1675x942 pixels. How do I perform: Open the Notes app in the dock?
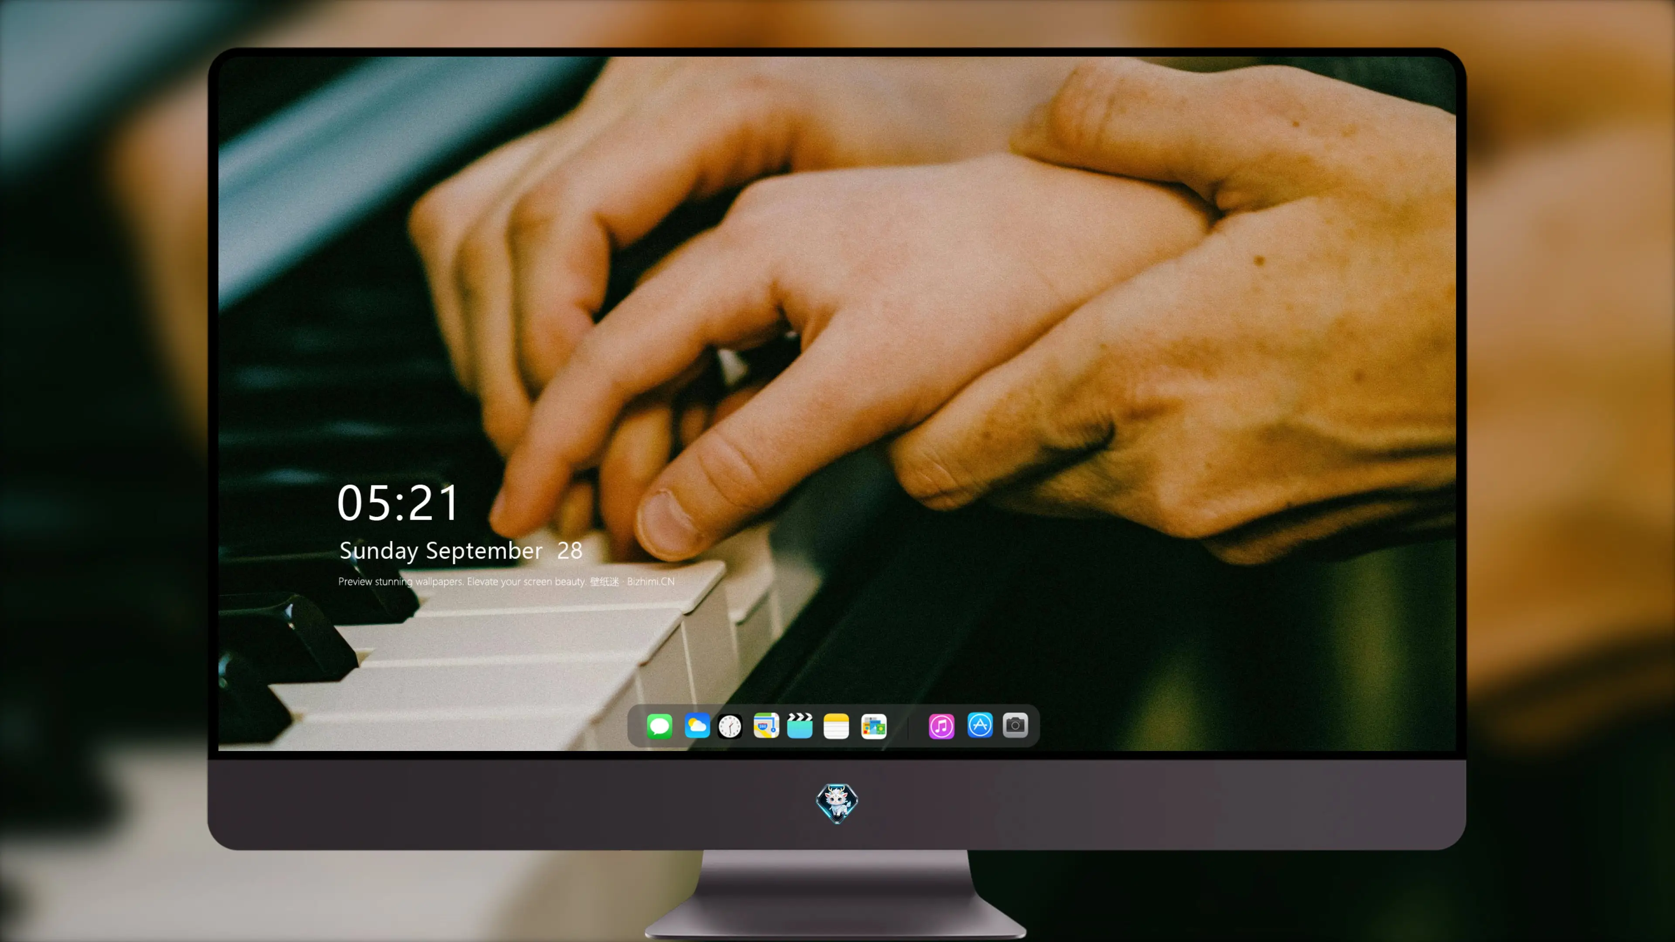836,726
